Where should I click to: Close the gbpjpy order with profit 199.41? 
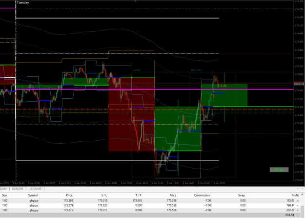(298, 205)
